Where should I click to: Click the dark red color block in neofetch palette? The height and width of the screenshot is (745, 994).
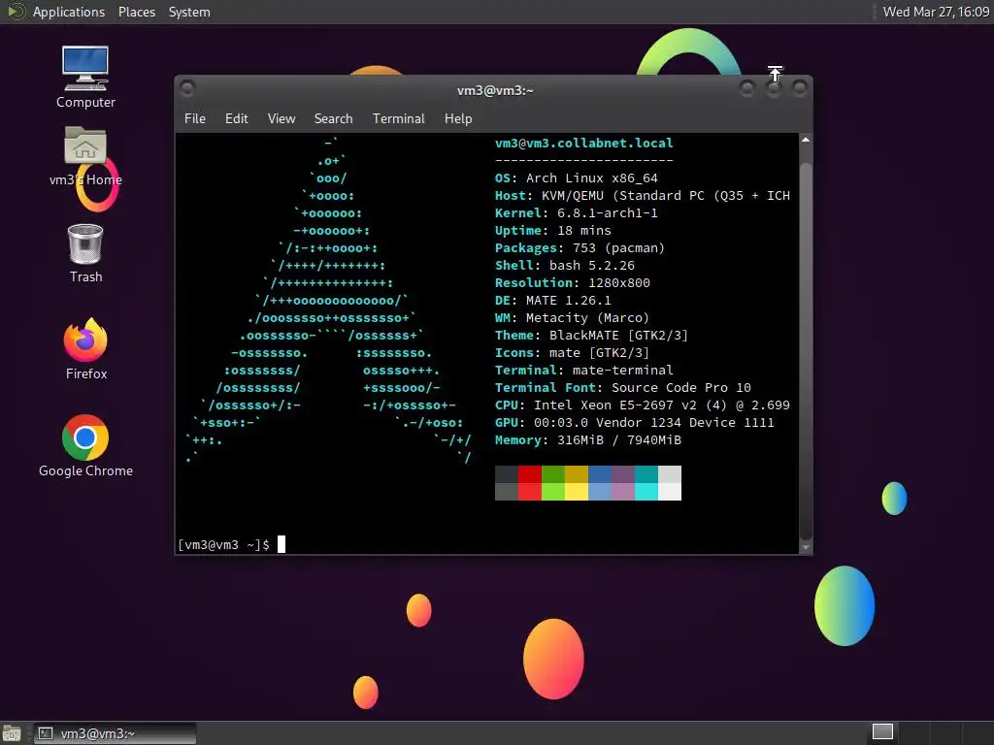(529, 474)
